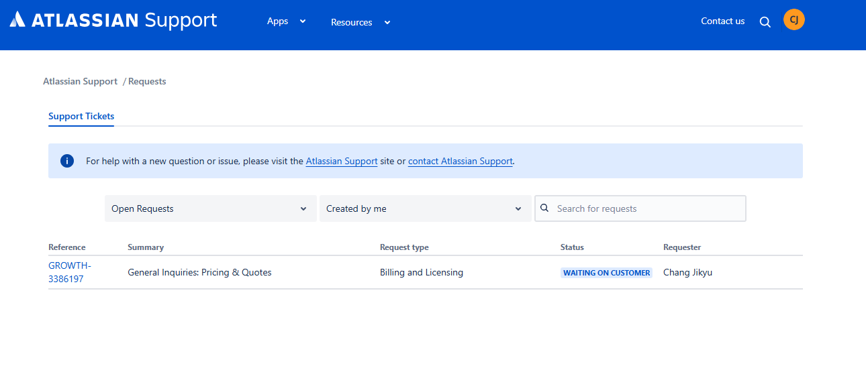The image size is (866, 372).
Task: Click the Requests breadcrumb
Action: [147, 81]
